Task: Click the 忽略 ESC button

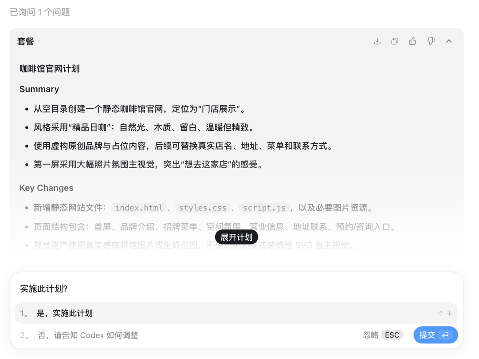Action: 383,335
